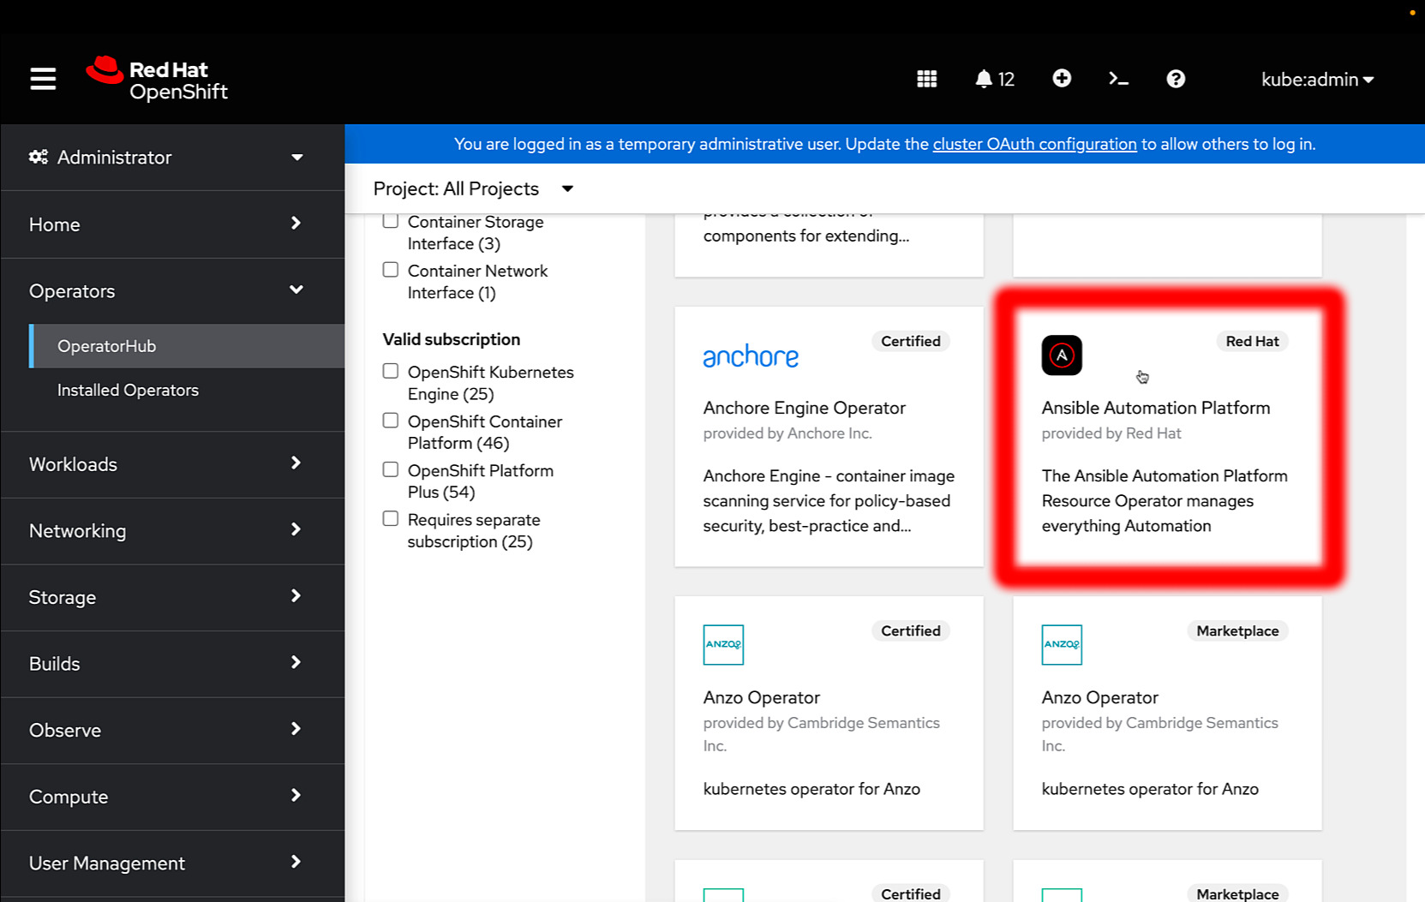This screenshot has width=1425, height=902.
Task: Check Requires separate subscription (25) filter
Action: (x=391, y=518)
